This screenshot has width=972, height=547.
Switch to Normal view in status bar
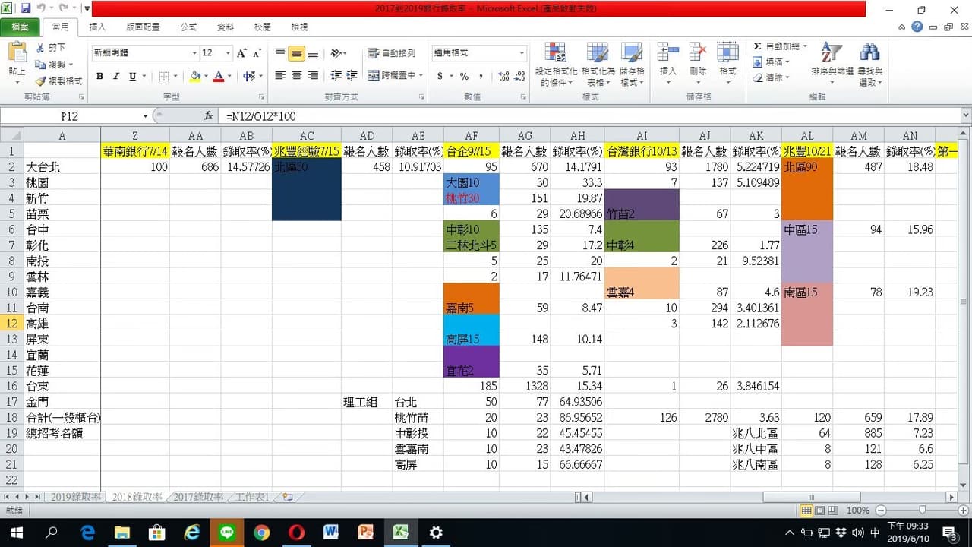pos(806,511)
